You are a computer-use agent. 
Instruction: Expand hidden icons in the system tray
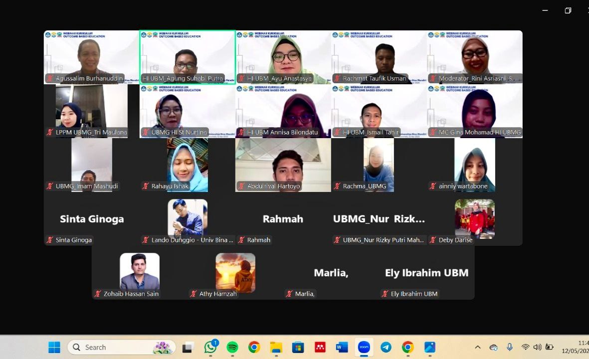[x=477, y=347]
